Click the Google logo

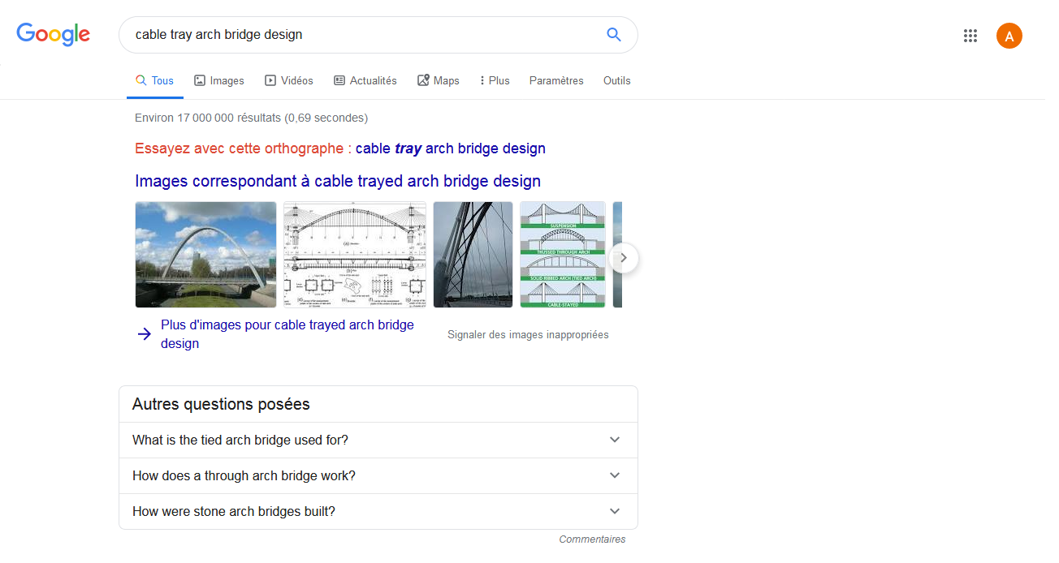pos(54,34)
